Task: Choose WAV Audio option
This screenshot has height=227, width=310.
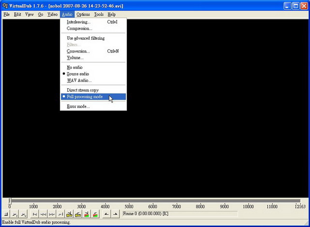Action: (93, 81)
